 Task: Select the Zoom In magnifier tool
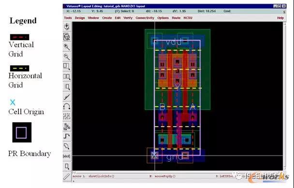[67, 47]
